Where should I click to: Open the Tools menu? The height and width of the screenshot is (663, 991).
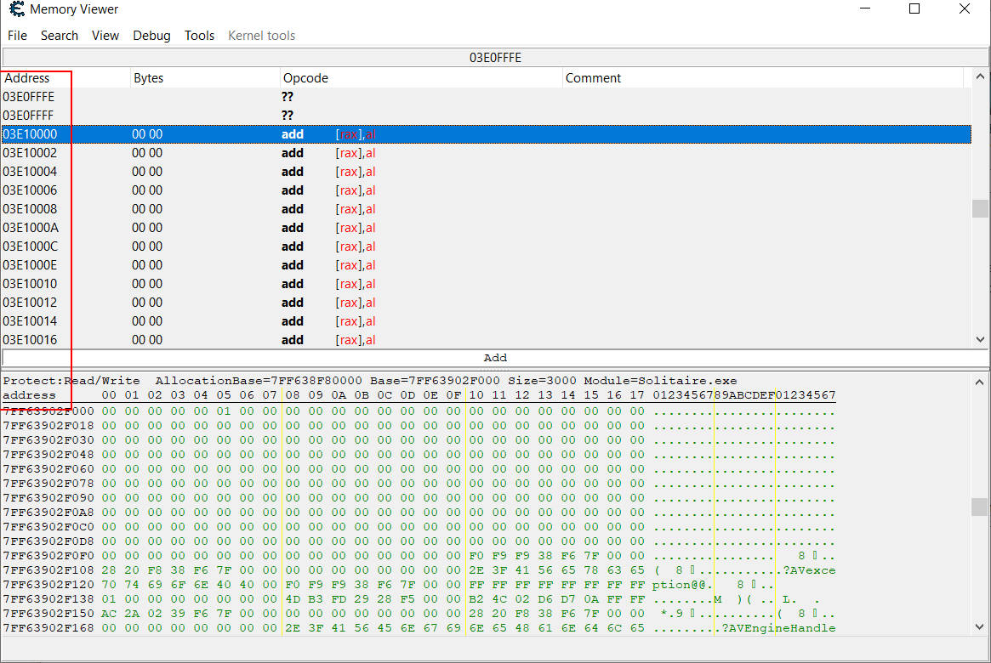coord(199,36)
